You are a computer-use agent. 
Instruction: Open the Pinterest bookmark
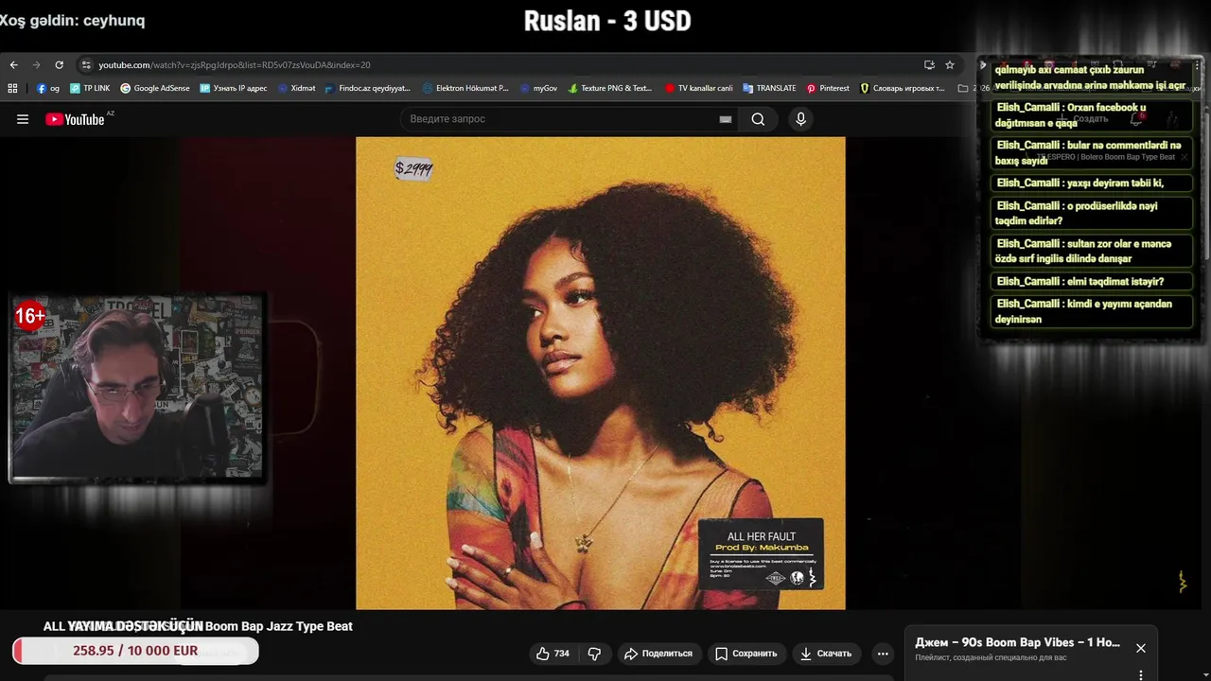click(x=828, y=88)
